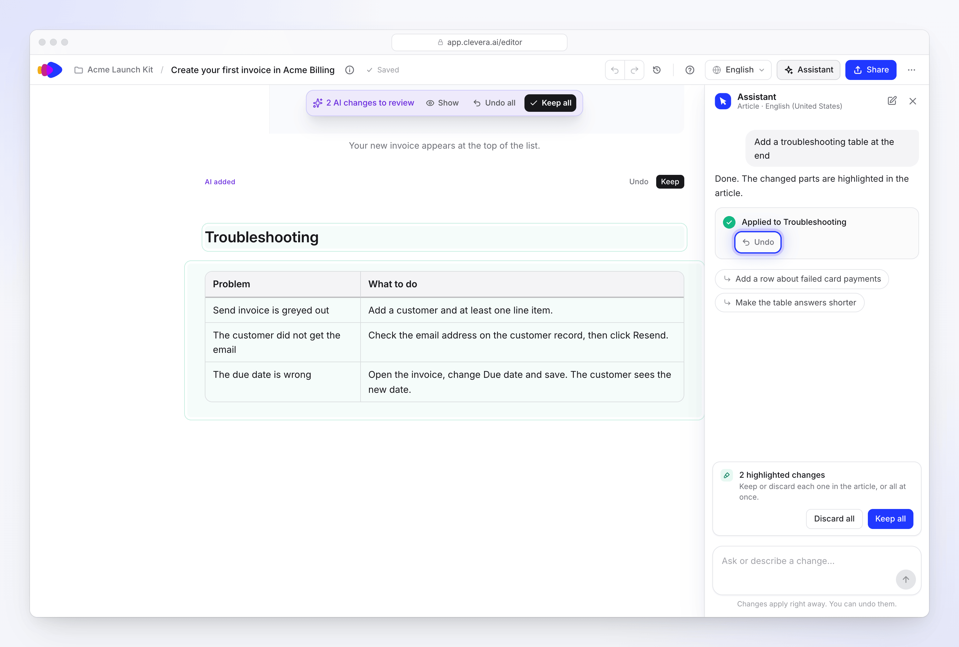This screenshot has width=959, height=647.
Task: Click the What to do column header
Action: [x=522, y=284]
